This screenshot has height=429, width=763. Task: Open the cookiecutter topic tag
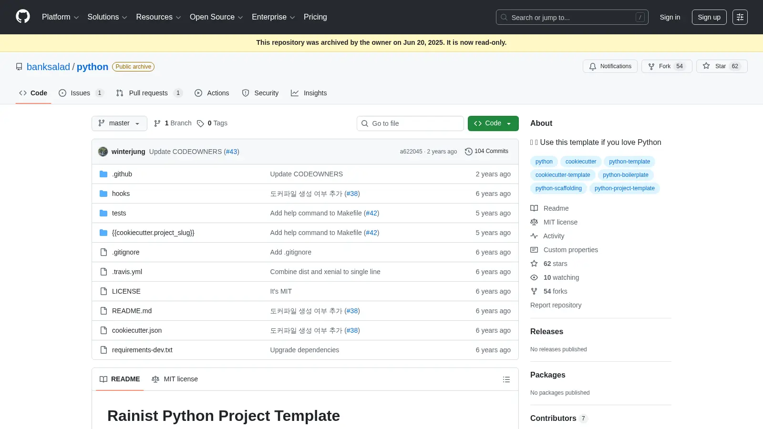tap(581, 162)
